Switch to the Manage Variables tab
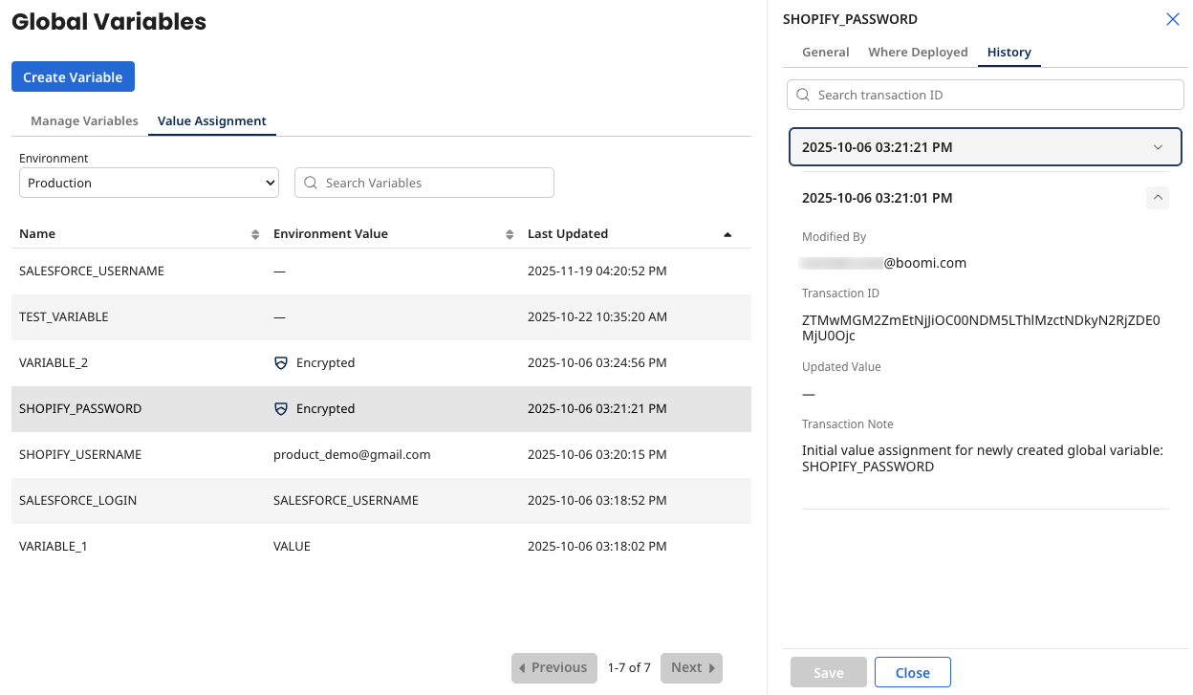This screenshot has width=1193, height=695. tap(84, 121)
